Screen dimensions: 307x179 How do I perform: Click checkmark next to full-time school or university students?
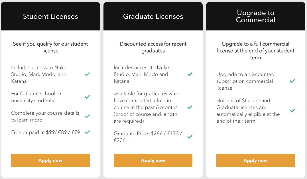tap(87, 97)
